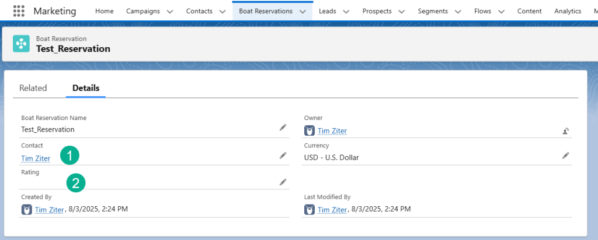598x240 pixels.
Task: Edit the Boat Reservation Name field
Action: pos(283,128)
